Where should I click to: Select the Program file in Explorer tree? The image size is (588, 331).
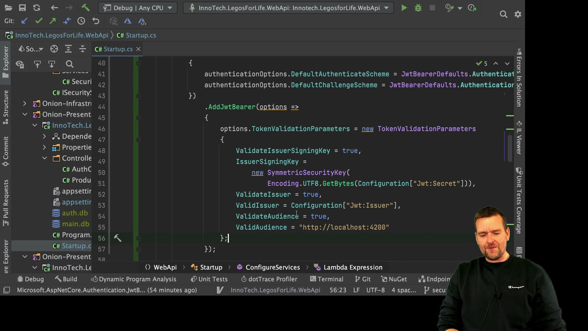point(72,235)
